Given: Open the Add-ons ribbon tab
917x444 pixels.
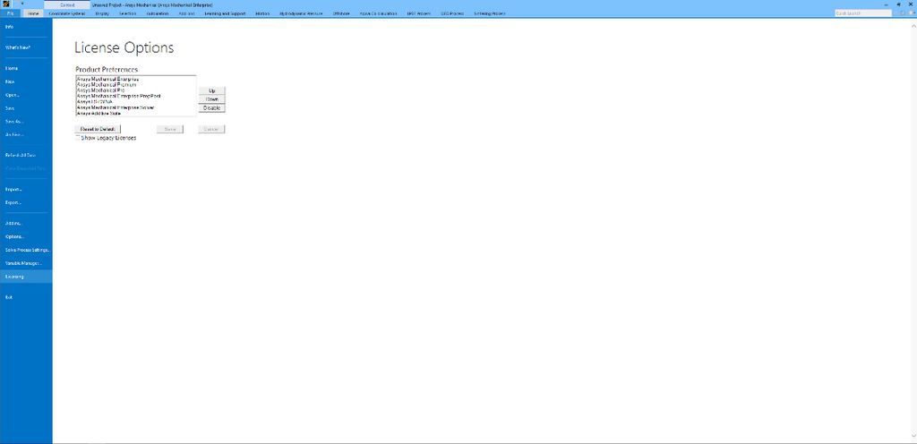Looking at the screenshot, I should 186,13.
